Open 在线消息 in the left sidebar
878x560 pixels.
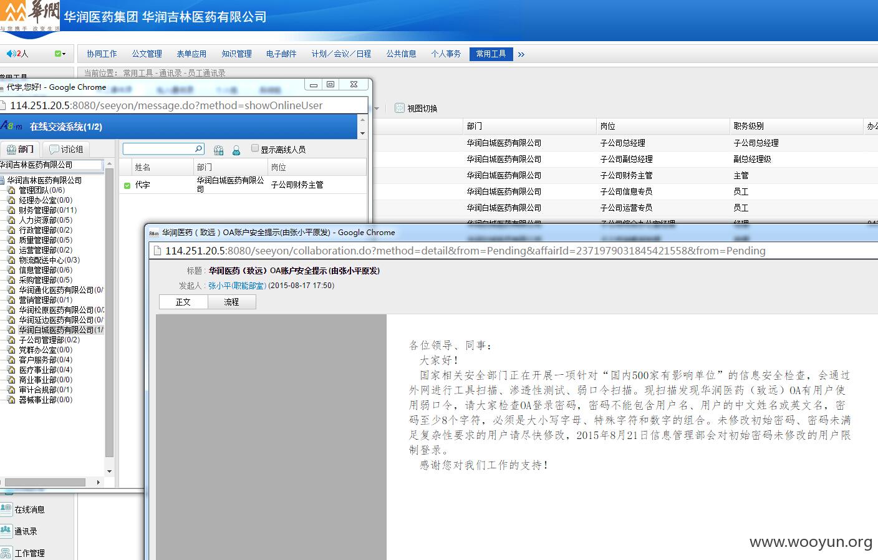29,509
